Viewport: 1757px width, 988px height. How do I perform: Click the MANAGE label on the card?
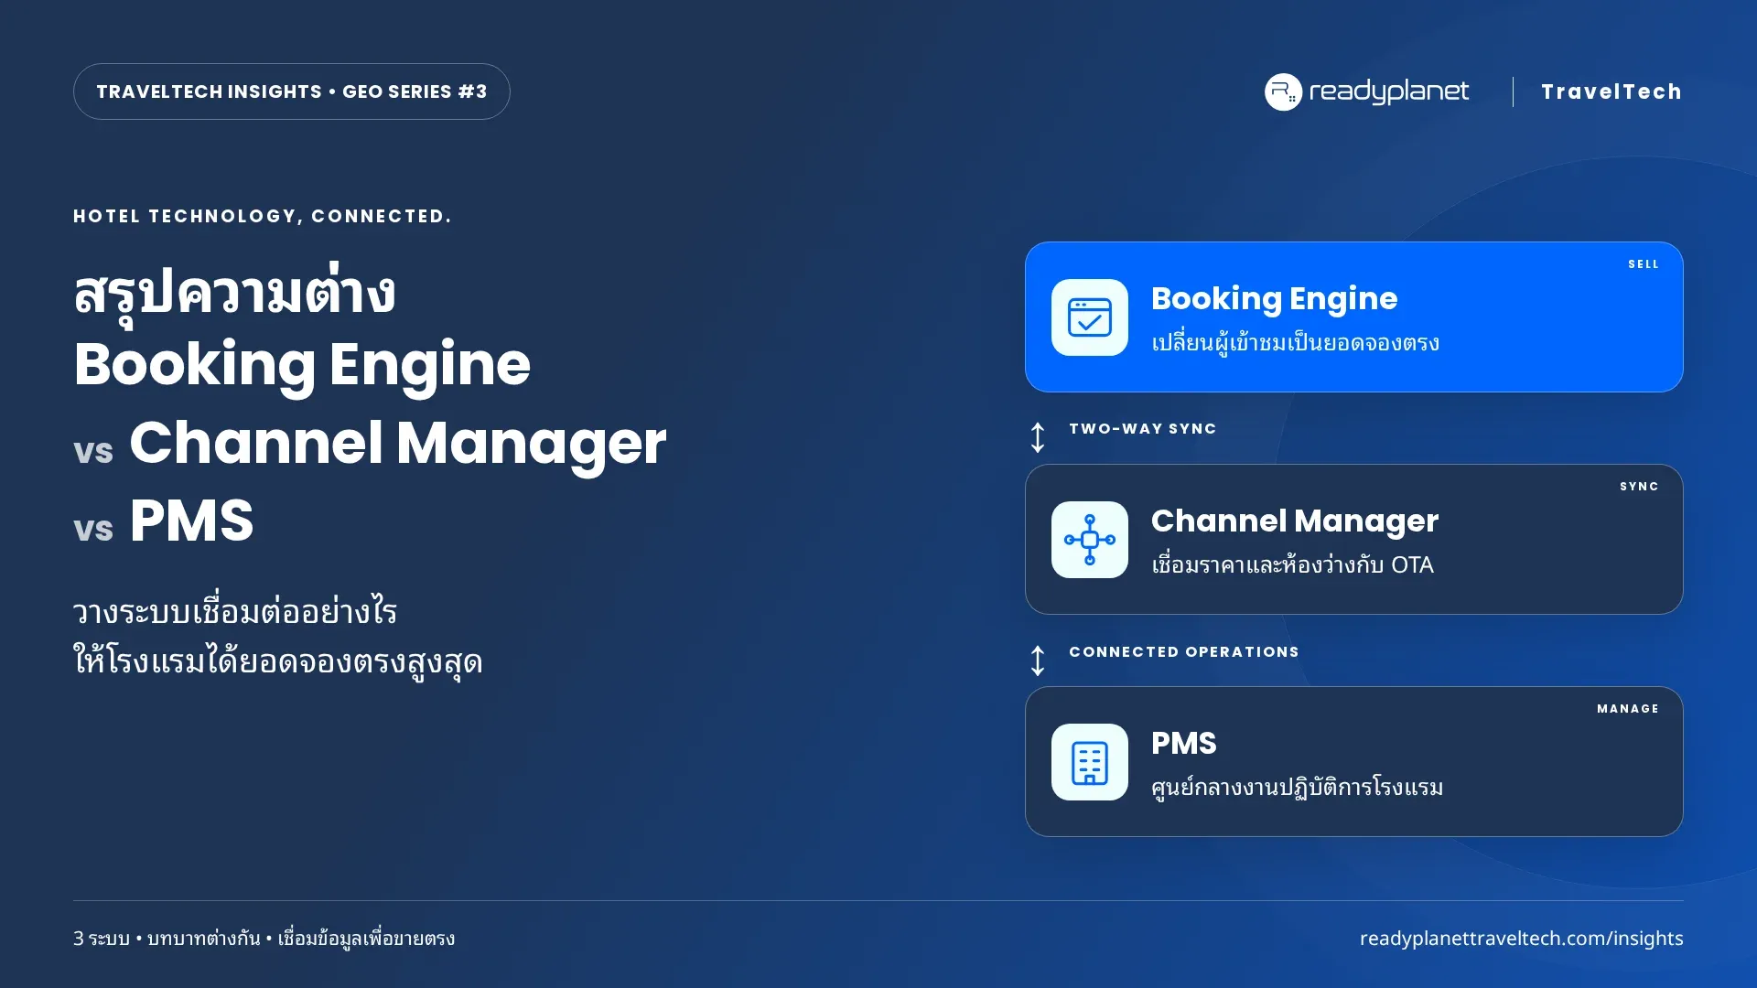(1628, 709)
